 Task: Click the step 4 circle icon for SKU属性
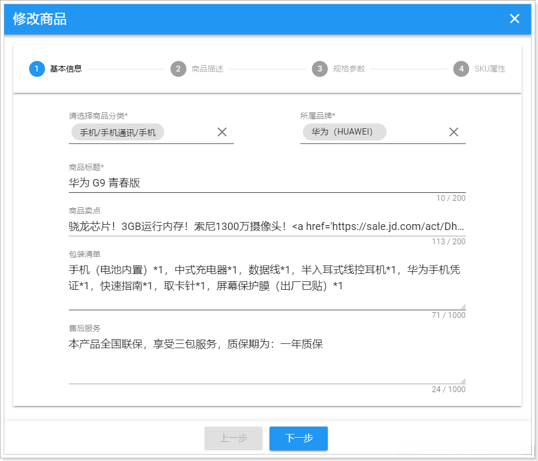(462, 69)
